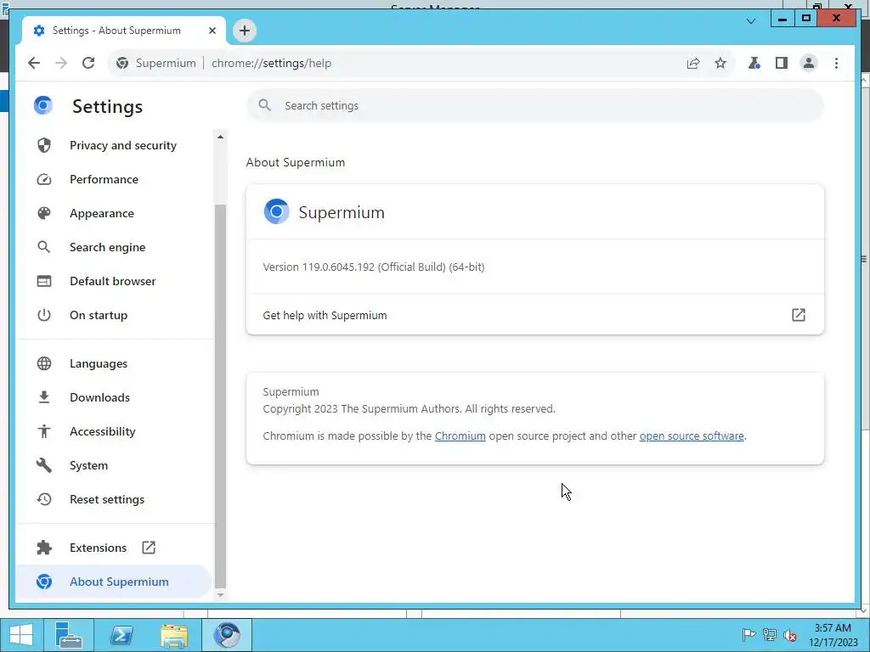Open a new tab with the plus button

[x=245, y=31]
